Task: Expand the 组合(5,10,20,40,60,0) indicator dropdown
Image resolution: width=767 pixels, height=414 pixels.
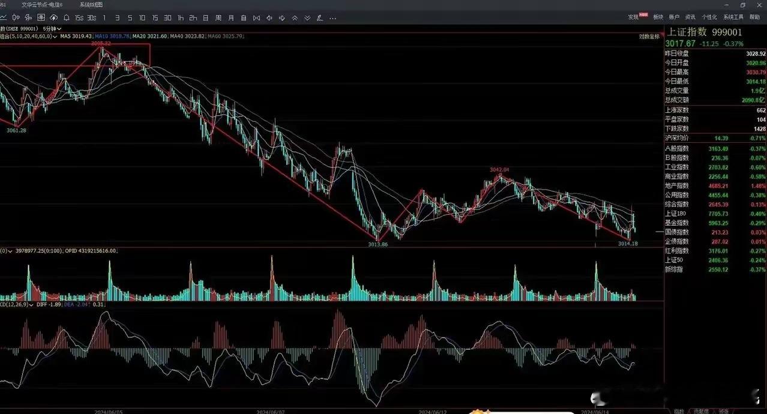Action: (28, 36)
